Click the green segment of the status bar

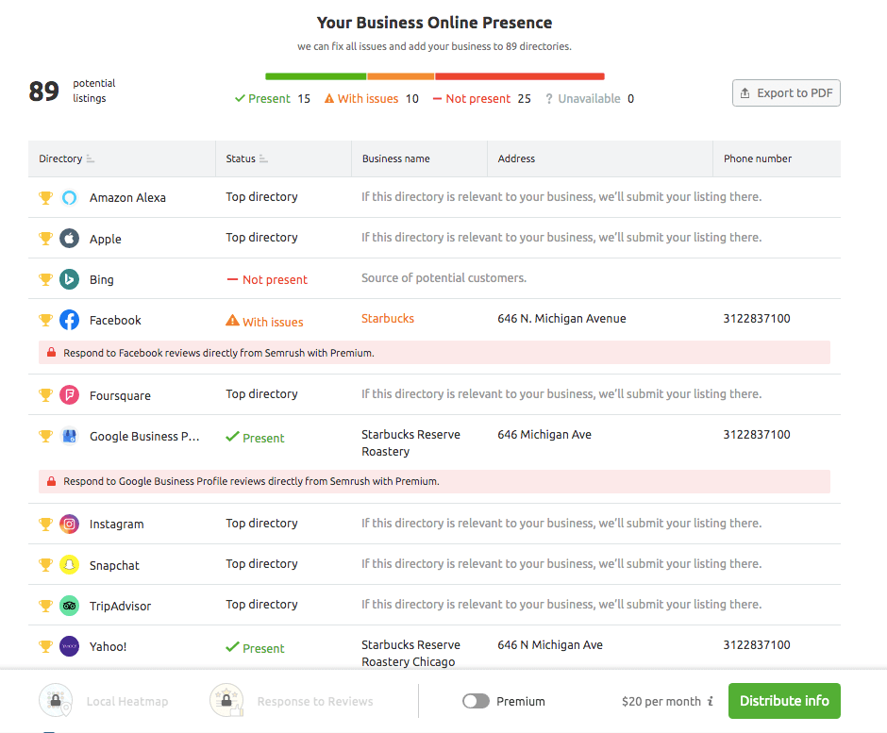(316, 76)
